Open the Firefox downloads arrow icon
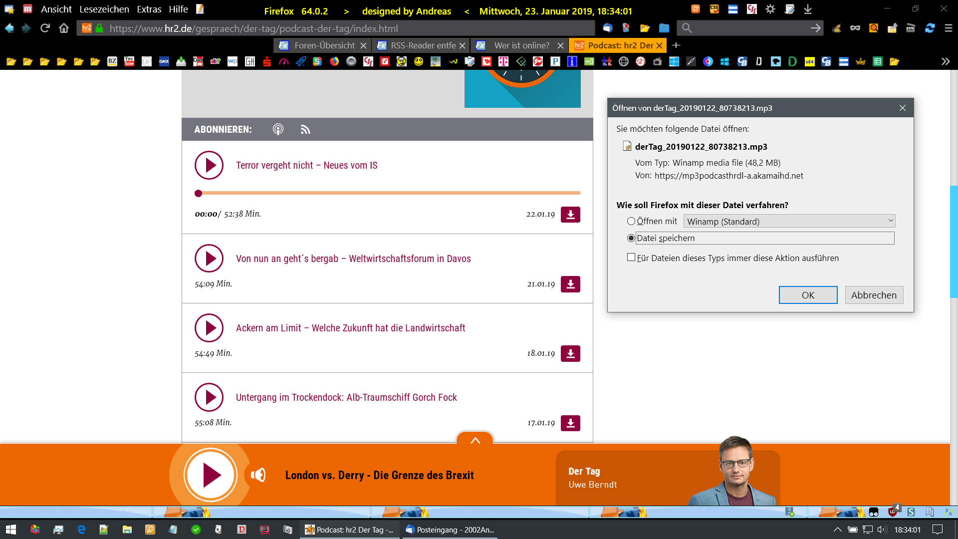 click(x=808, y=9)
